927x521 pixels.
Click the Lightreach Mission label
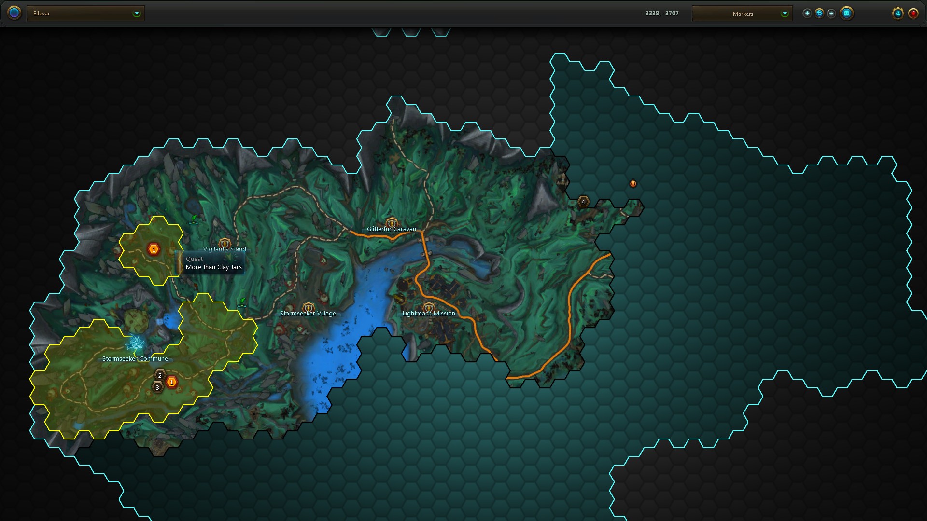click(429, 314)
